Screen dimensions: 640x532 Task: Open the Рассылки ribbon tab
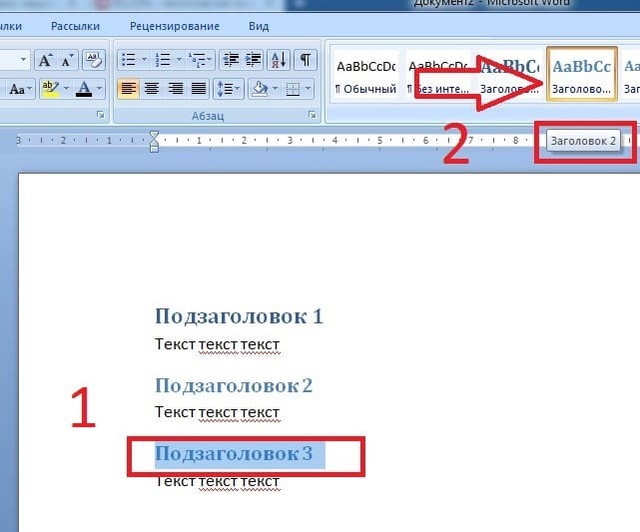(x=76, y=26)
